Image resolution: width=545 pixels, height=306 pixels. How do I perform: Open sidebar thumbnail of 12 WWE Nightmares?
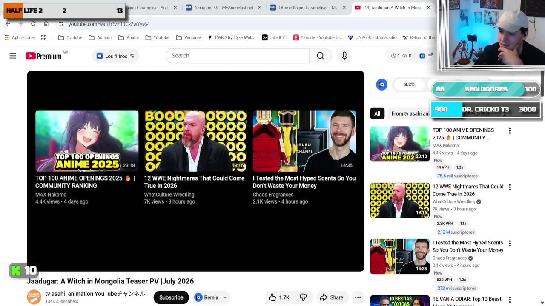point(400,200)
